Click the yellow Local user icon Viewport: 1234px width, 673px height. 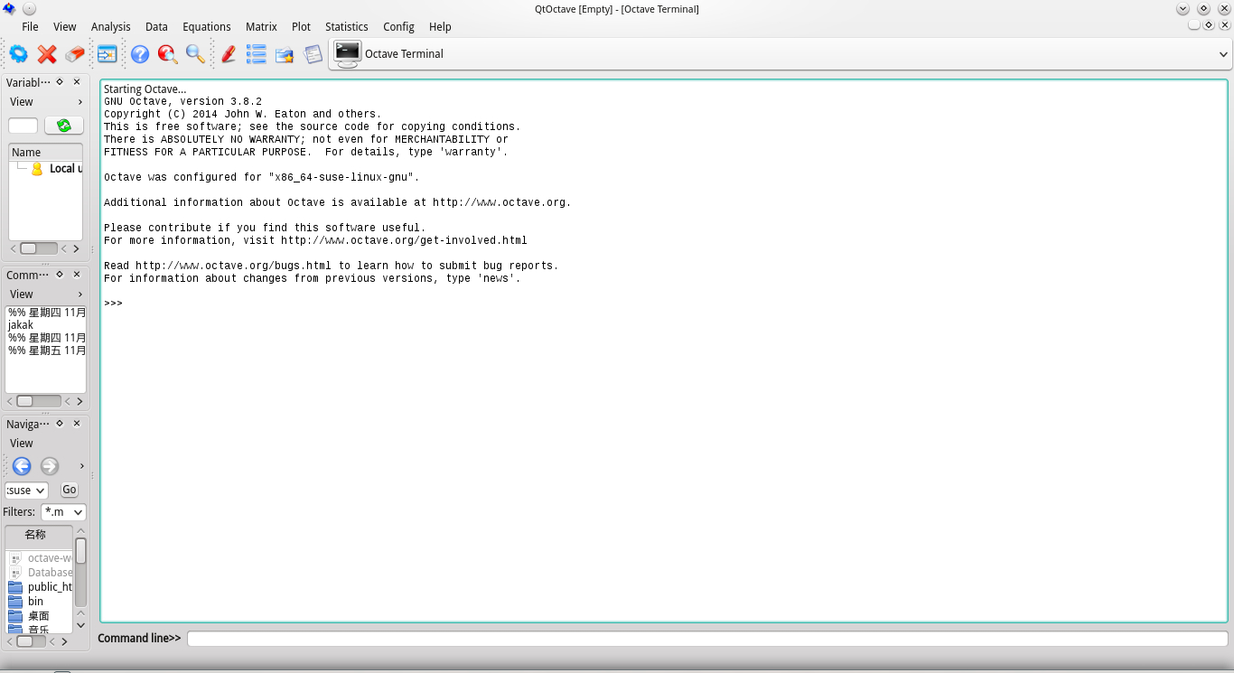coord(37,169)
